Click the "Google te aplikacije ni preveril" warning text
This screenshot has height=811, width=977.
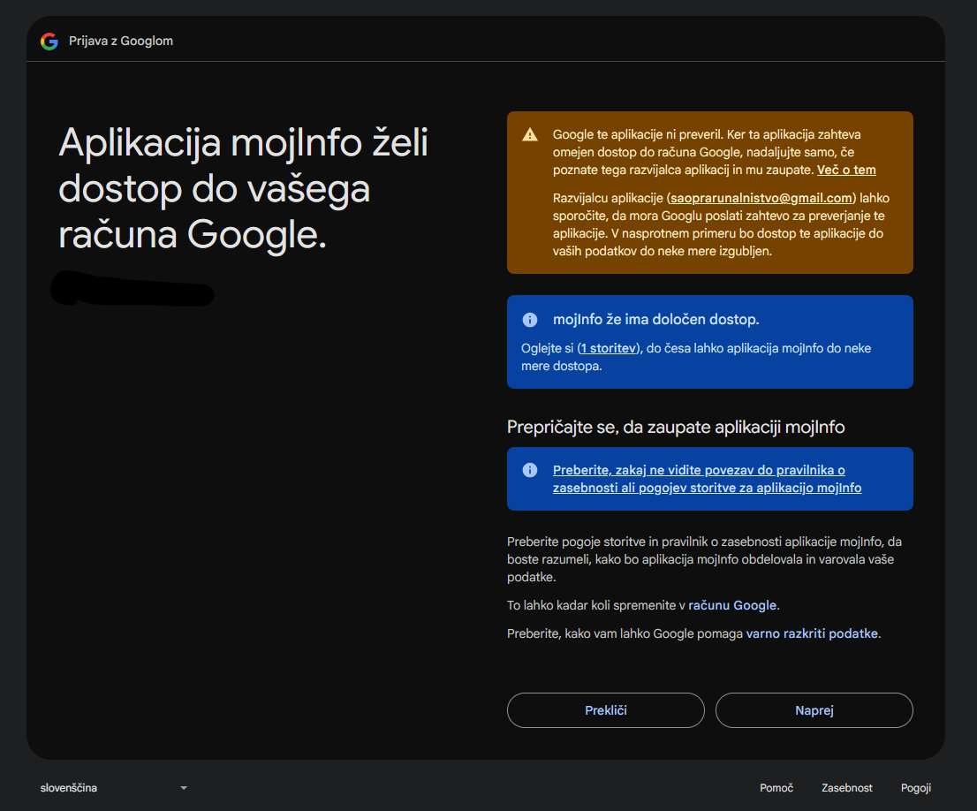click(714, 152)
